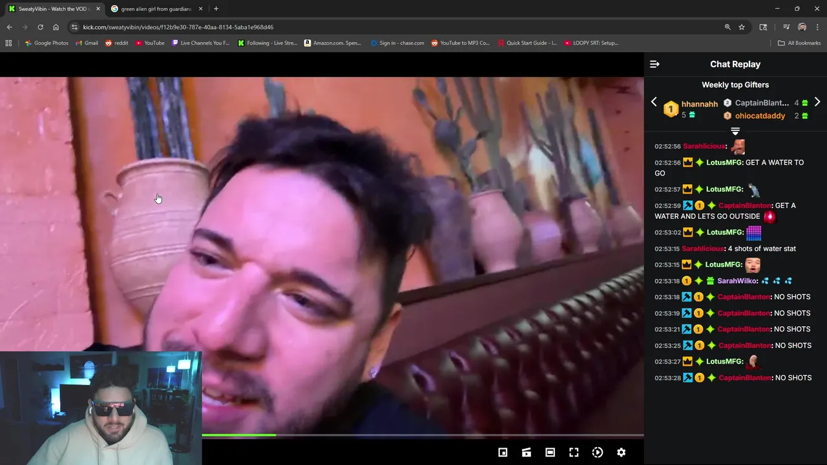
Task: Open the apps grid shortcut
Action: pyautogui.click(x=8, y=43)
